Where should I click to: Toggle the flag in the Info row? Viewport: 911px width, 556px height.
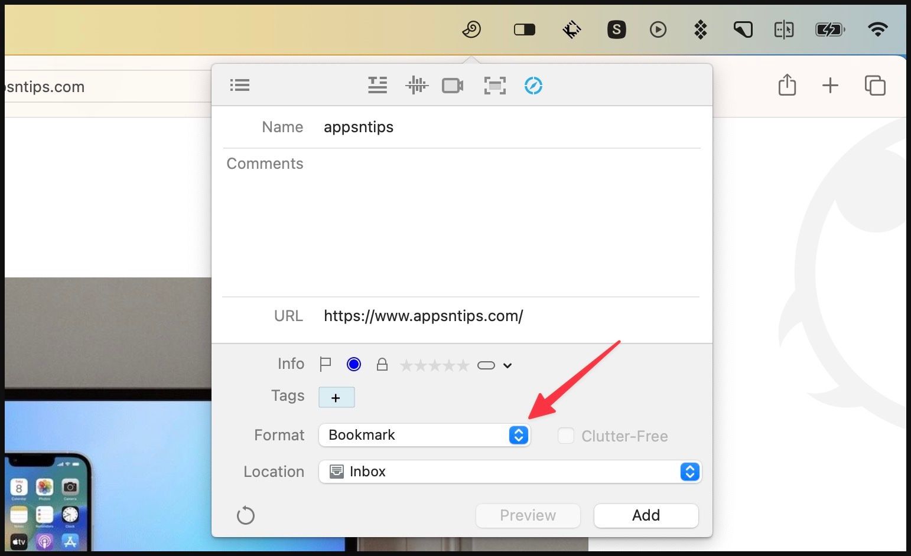[x=325, y=365]
